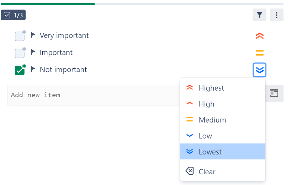Check the Important item checkbox
Screen dimensions: 291x185
click(x=20, y=53)
